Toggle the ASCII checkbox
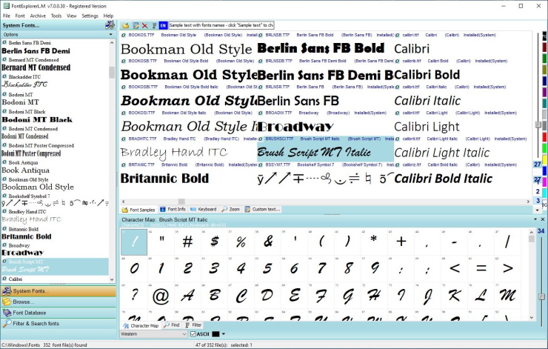This screenshot has width=548, height=349. (x=193, y=334)
